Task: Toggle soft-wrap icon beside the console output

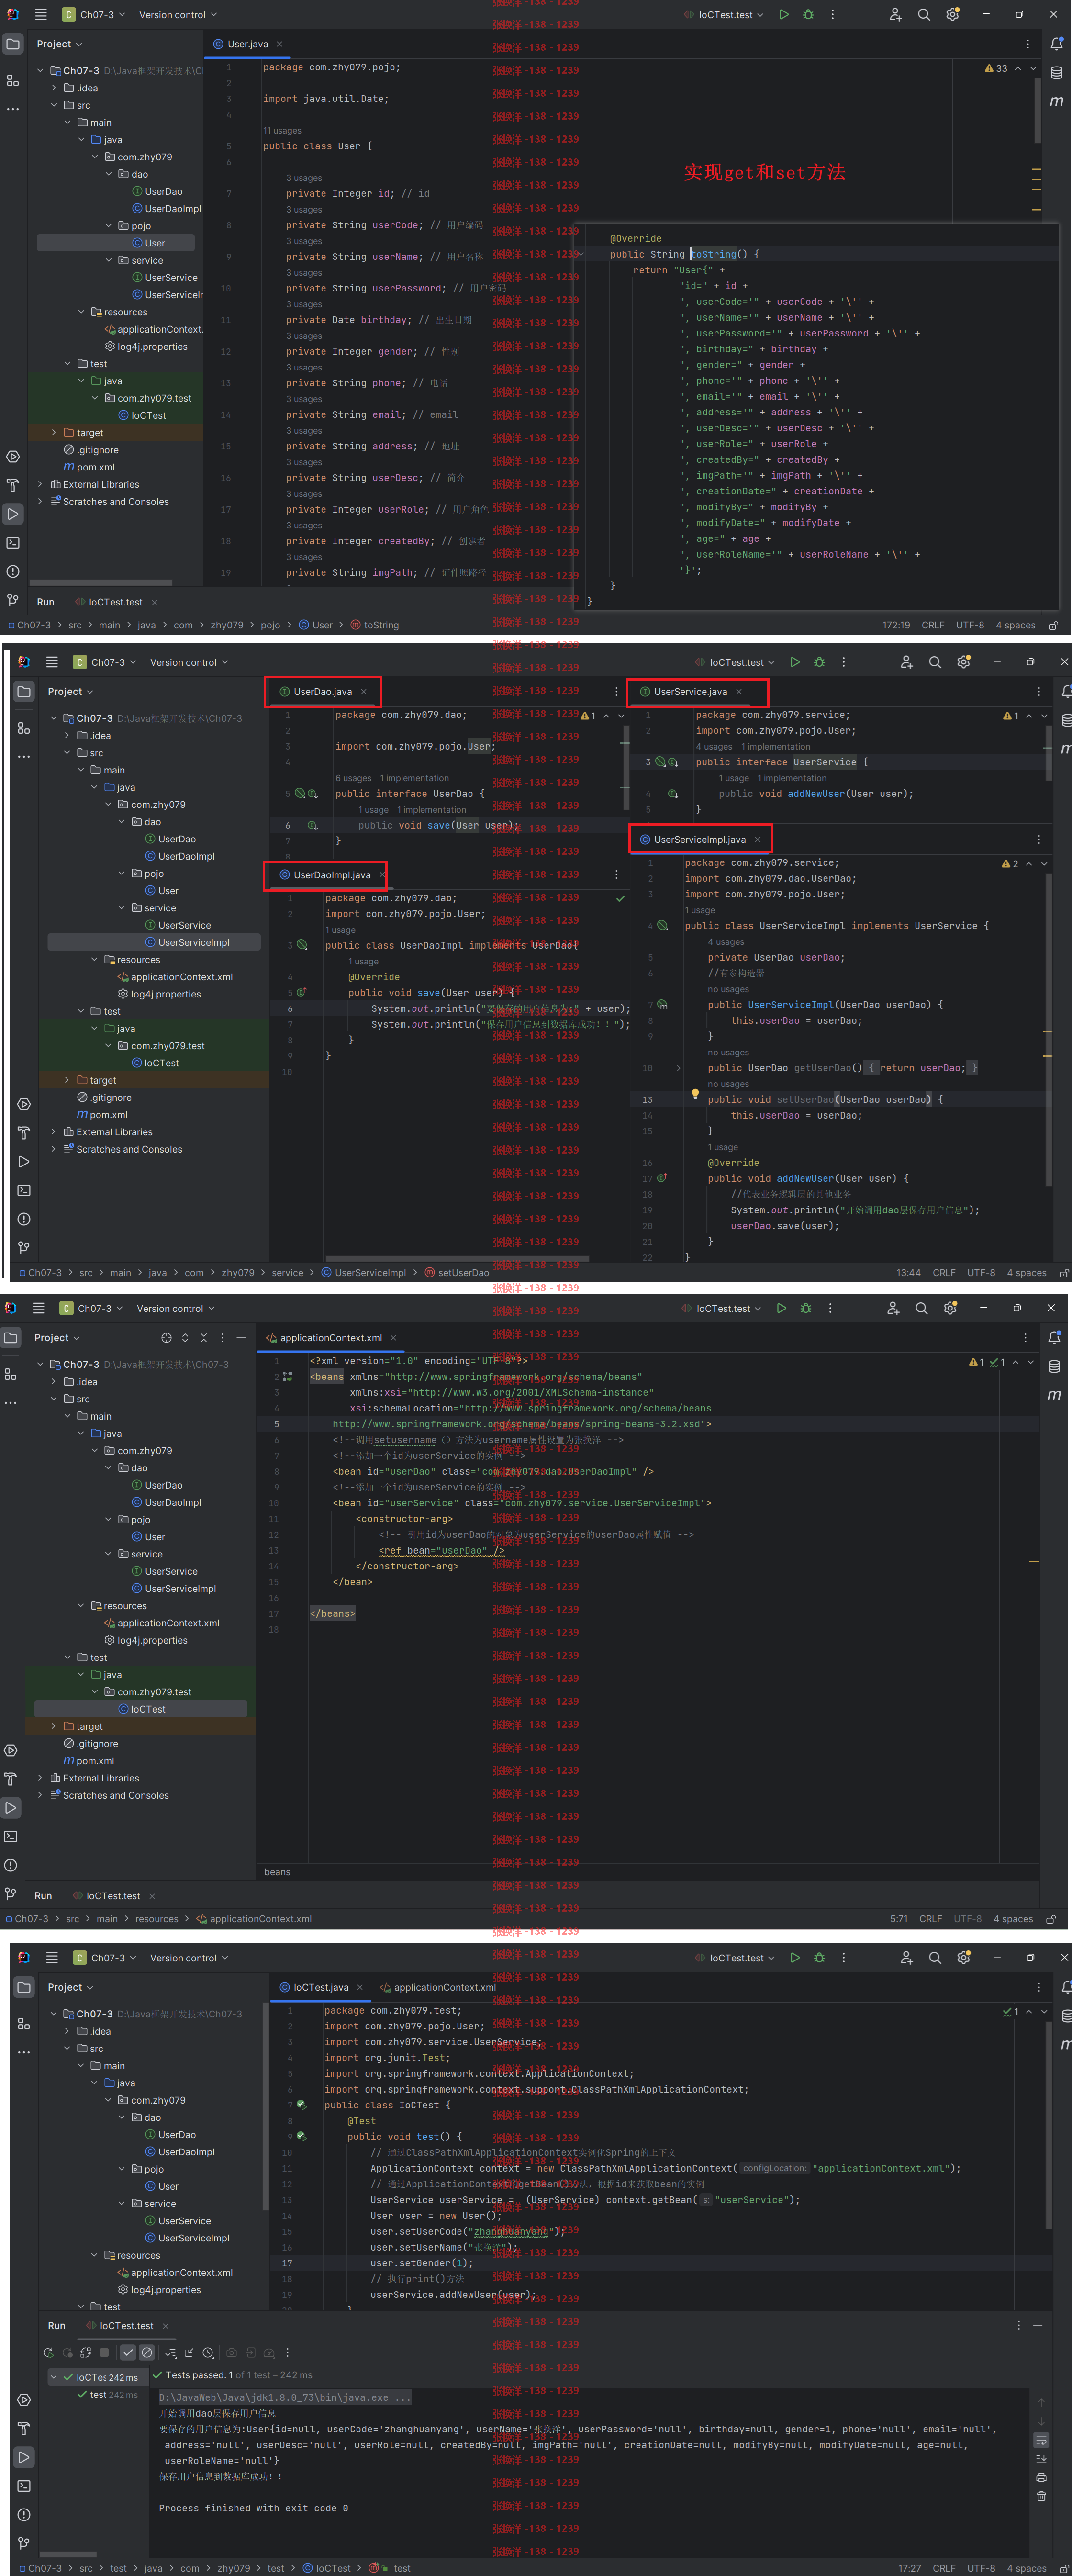Action: click(1041, 2440)
